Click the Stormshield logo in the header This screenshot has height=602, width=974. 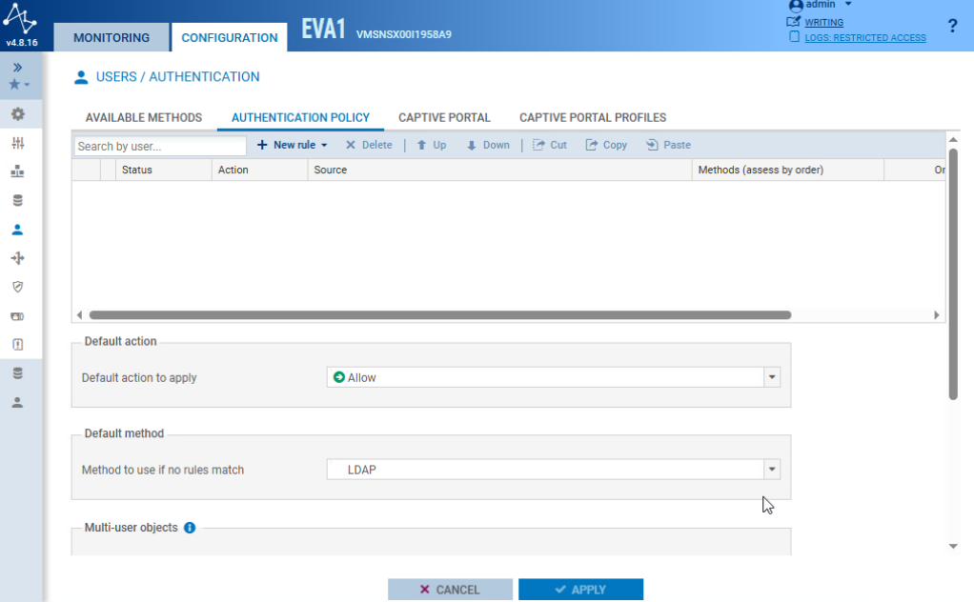pos(19,19)
